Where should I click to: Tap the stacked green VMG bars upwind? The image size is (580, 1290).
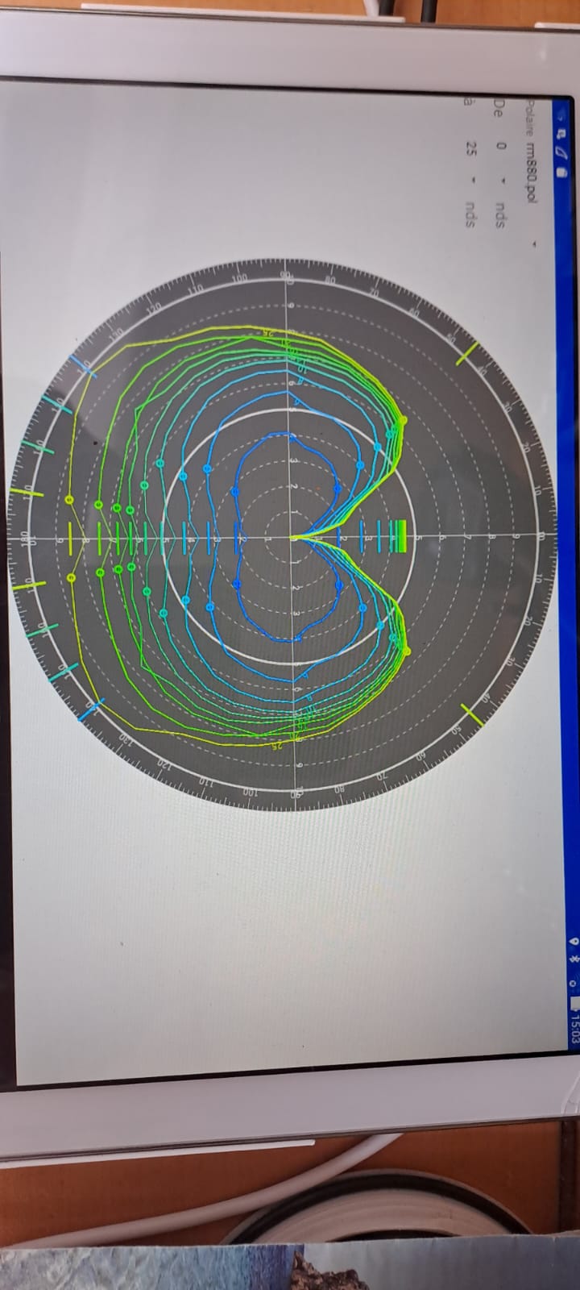(399, 536)
